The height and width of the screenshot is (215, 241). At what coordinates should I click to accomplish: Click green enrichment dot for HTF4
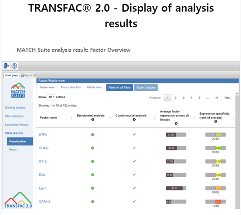(x=93, y=135)
